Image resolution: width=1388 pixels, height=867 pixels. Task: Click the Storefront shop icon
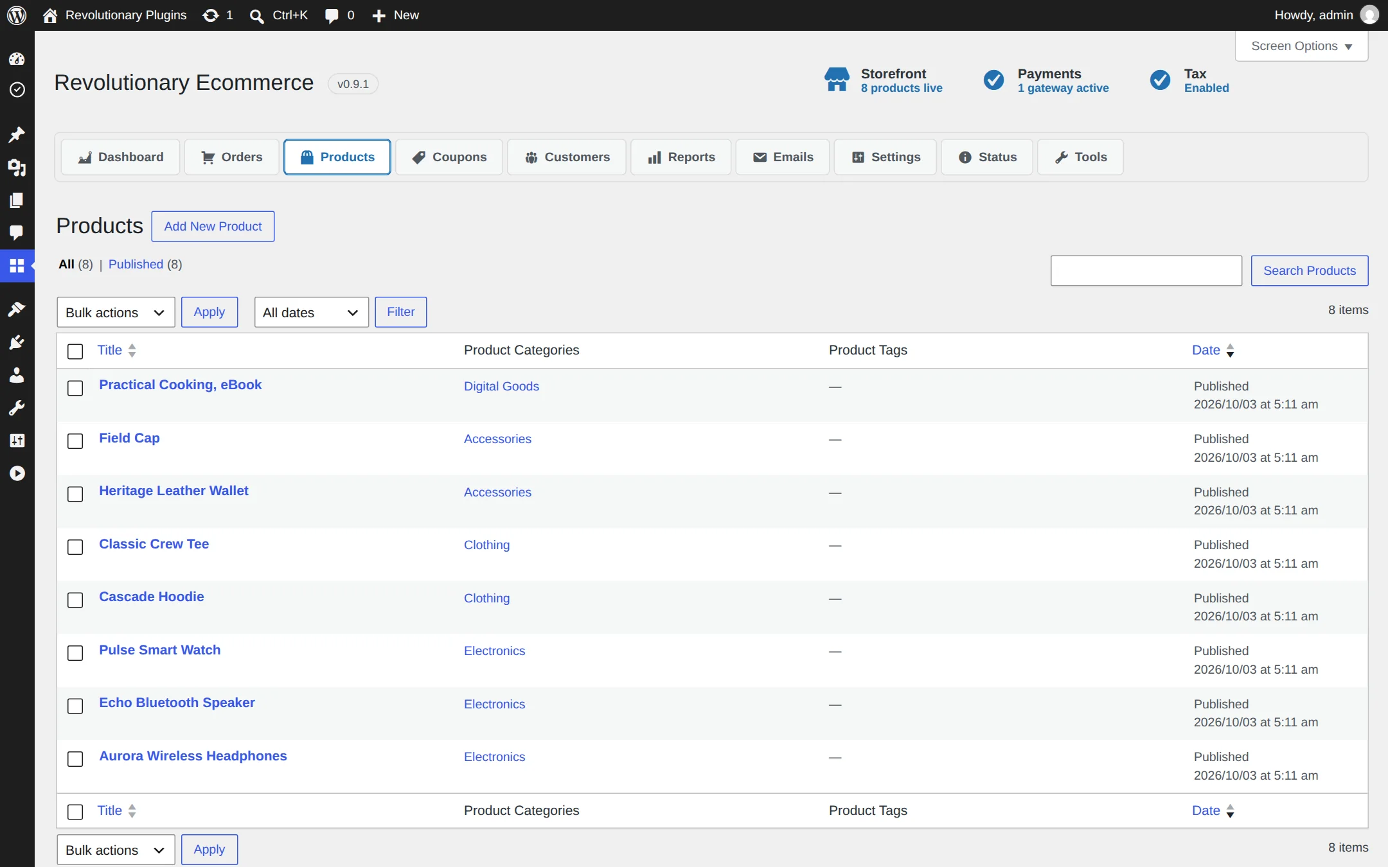coord(837,80)
